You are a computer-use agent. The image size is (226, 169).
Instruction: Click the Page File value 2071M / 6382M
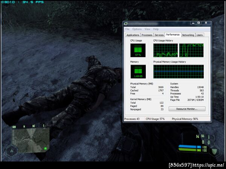point(195,100)
